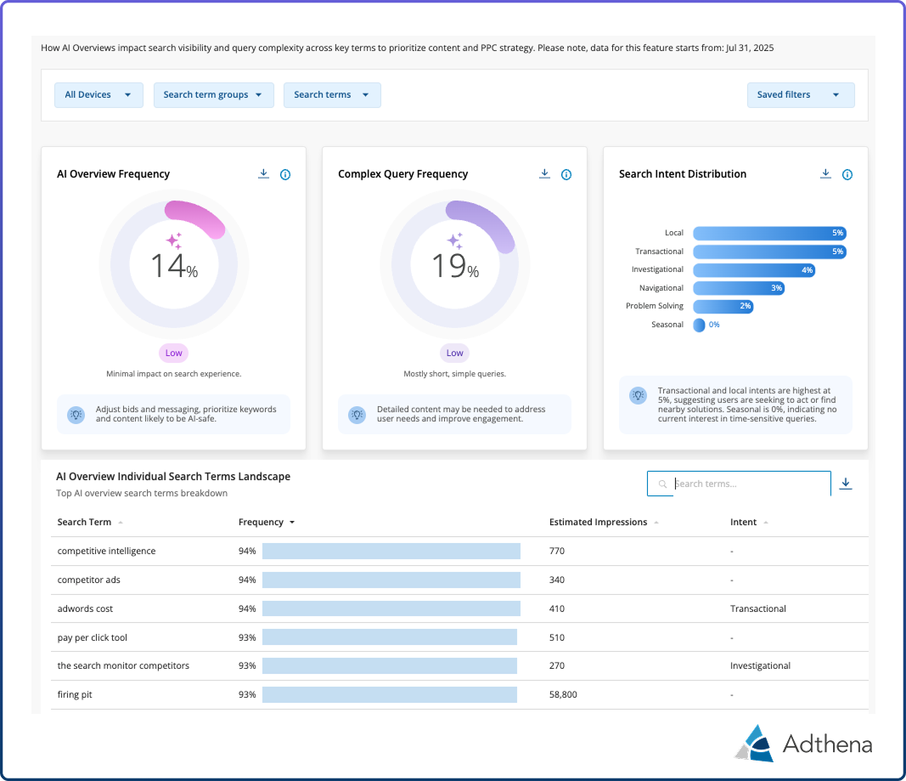Click the Low badge under AI Overview Frequency
This screenshot has height=781, width=906.
pyautogui.click(x=173, y=353)
